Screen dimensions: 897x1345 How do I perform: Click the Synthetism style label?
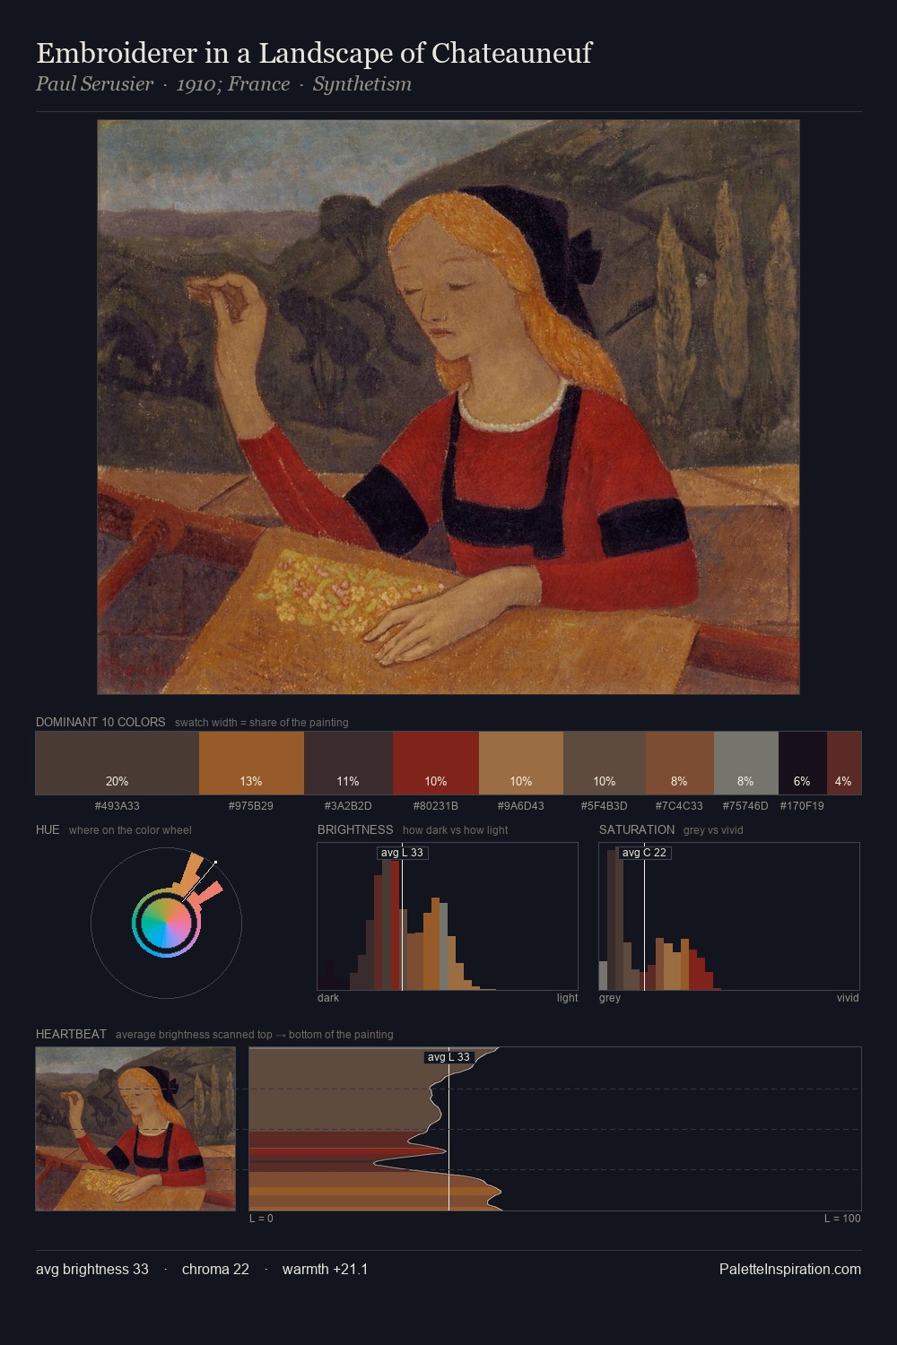pyautogui.click(x=362, y=84)
